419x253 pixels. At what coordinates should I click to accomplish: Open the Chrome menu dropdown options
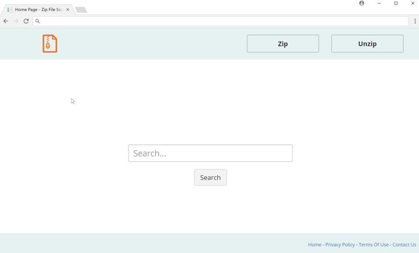(x=415, y=21)
